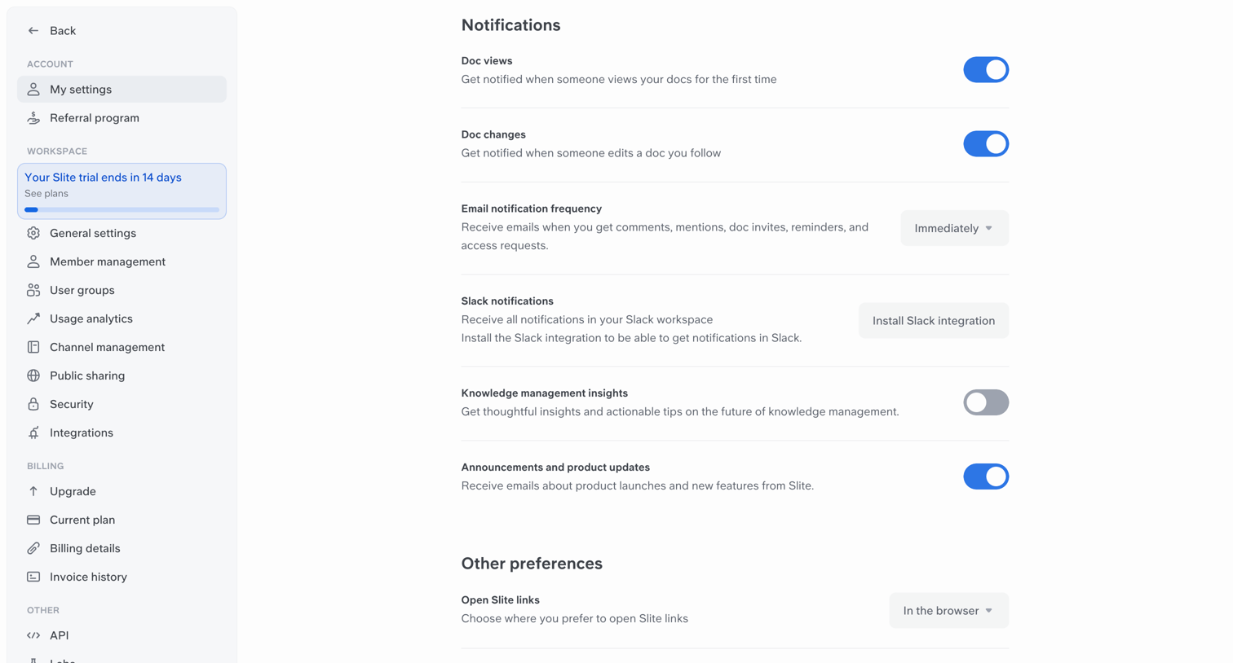Image resolution: width=1233 pixels, height=663 pixels.
Task: Click the trial progress bar
Action: (122, 210)
